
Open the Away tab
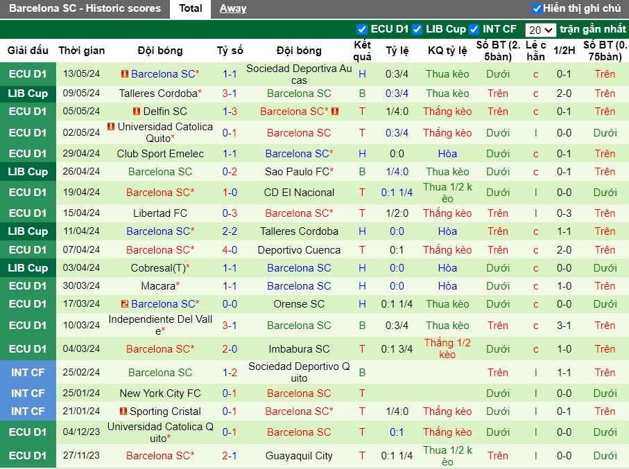(233, 8)
